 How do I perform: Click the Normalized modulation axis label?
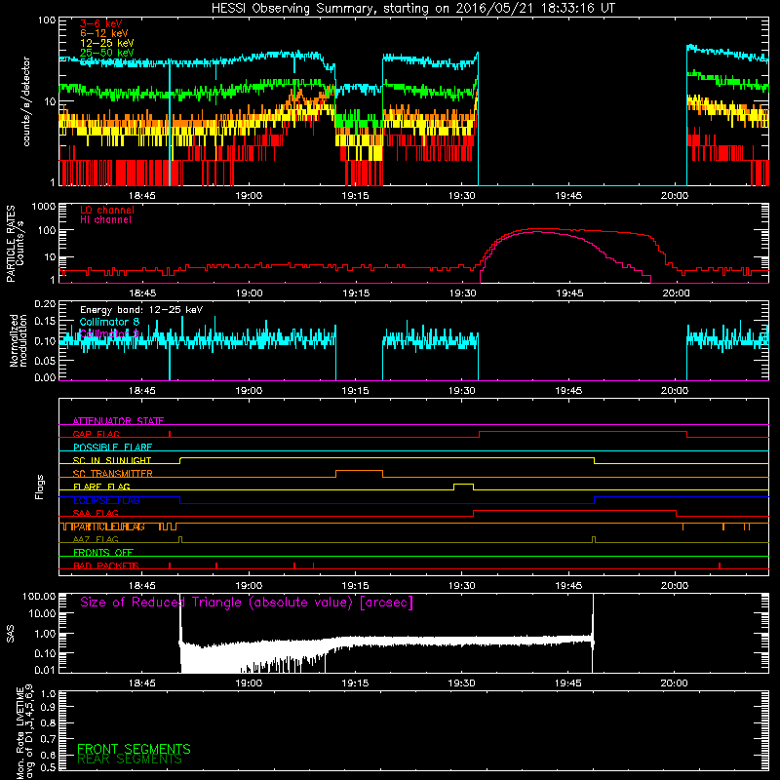click(19, 340)
